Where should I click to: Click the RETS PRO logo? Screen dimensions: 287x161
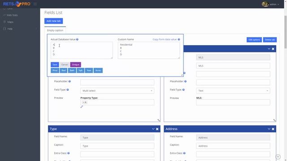coord(17,4)
